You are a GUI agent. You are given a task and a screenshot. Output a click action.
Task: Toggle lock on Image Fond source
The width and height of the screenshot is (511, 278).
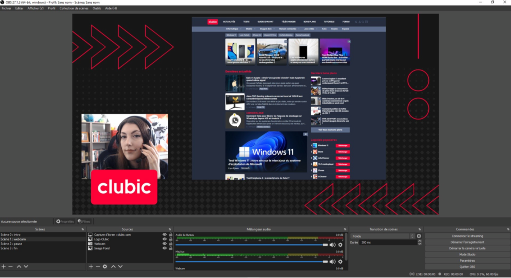click(170, 248)
